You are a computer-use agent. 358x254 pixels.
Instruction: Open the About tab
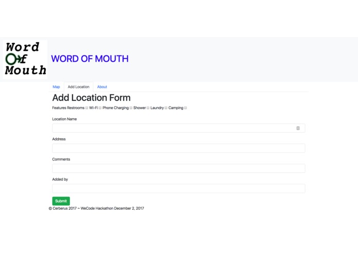pyautogui.click(x=102, y=87)
